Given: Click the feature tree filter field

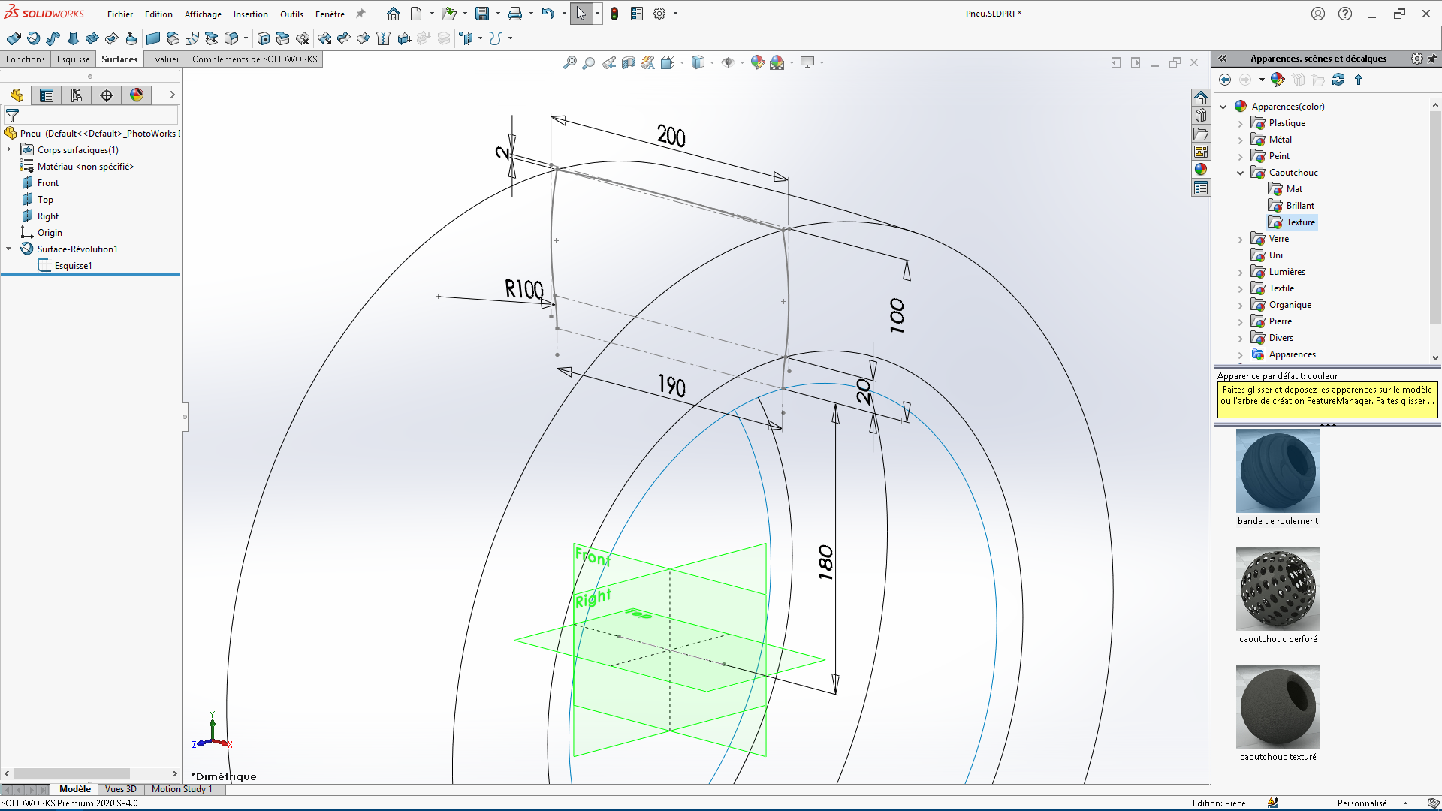Looking at the screenshot, I should point(91,116).
